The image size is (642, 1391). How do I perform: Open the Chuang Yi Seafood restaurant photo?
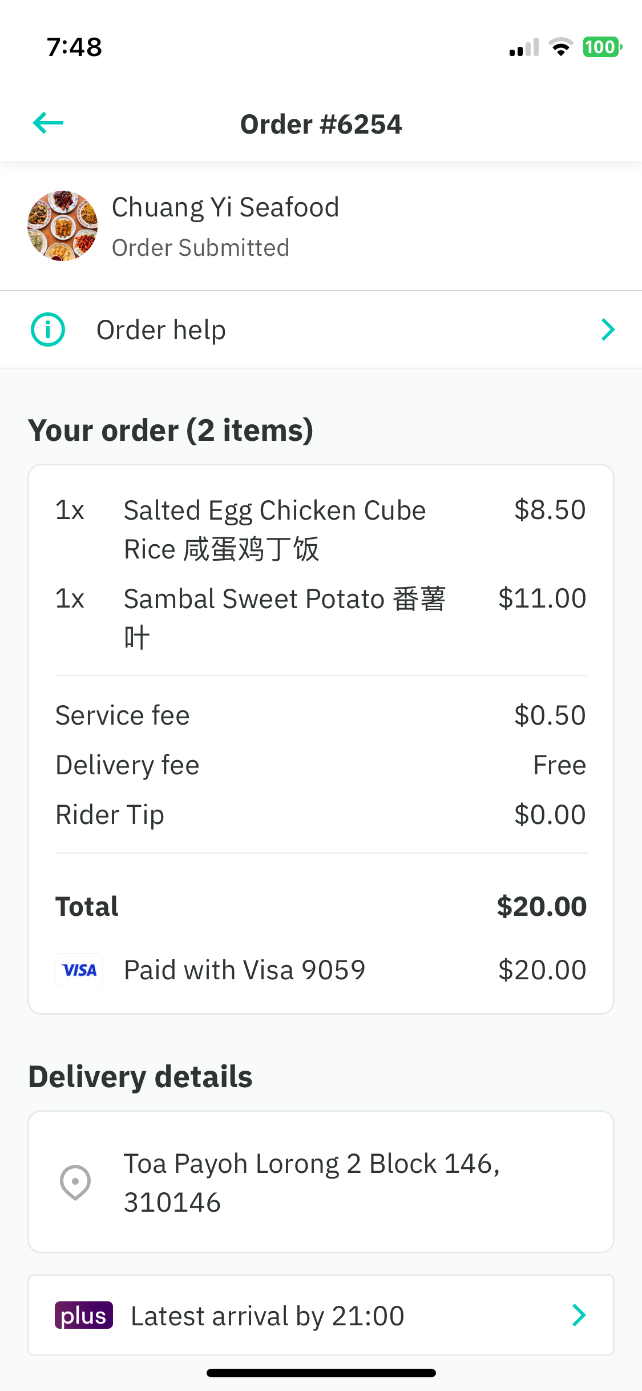point(62,226)
